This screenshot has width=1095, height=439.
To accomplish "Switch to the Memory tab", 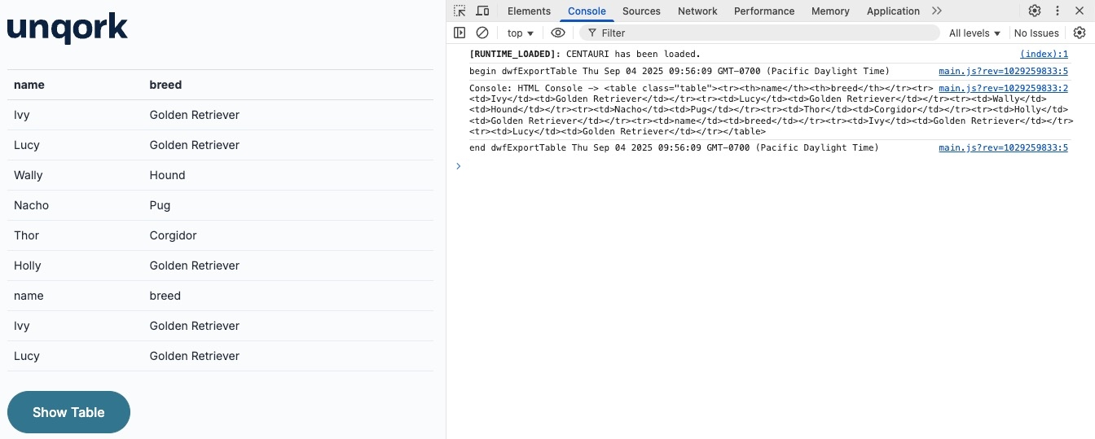I will click(830, 11).
